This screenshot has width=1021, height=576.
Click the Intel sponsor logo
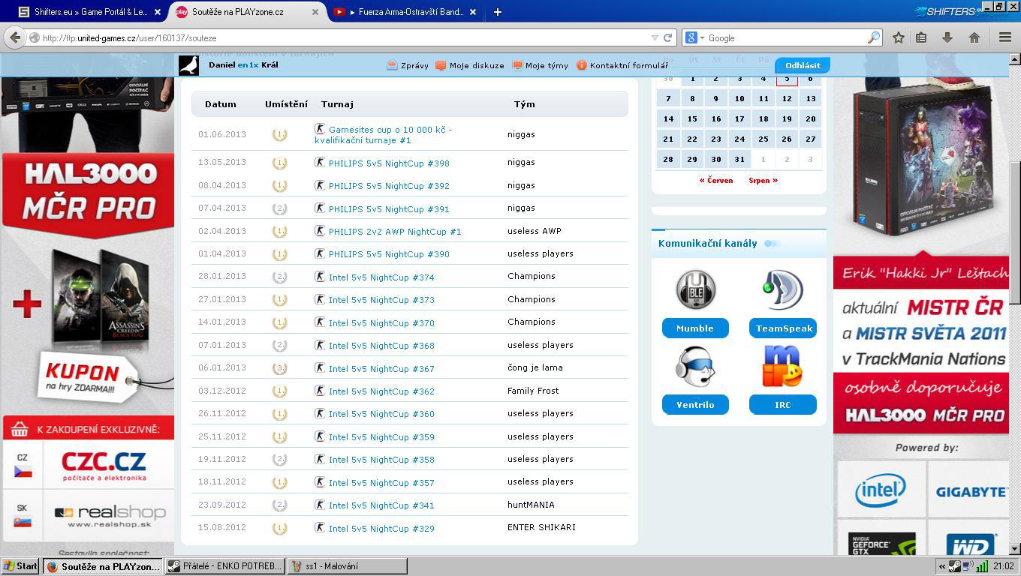(x=880, y=490)
